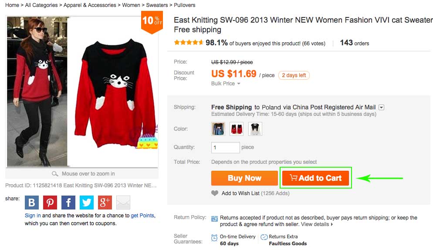Choose the red sweater color swatch
Image resolution: width=433 pixels, height=250 pixels.
point(237,129)
